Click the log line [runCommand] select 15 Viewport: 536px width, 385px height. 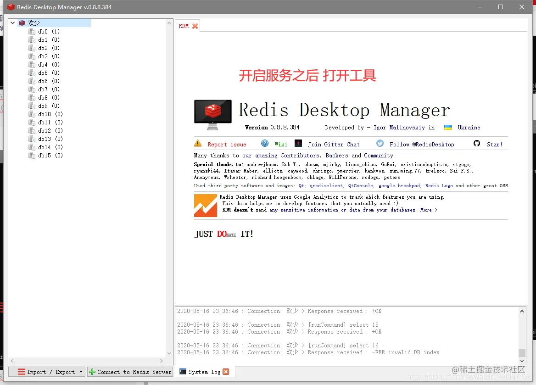tap(278, 325)
